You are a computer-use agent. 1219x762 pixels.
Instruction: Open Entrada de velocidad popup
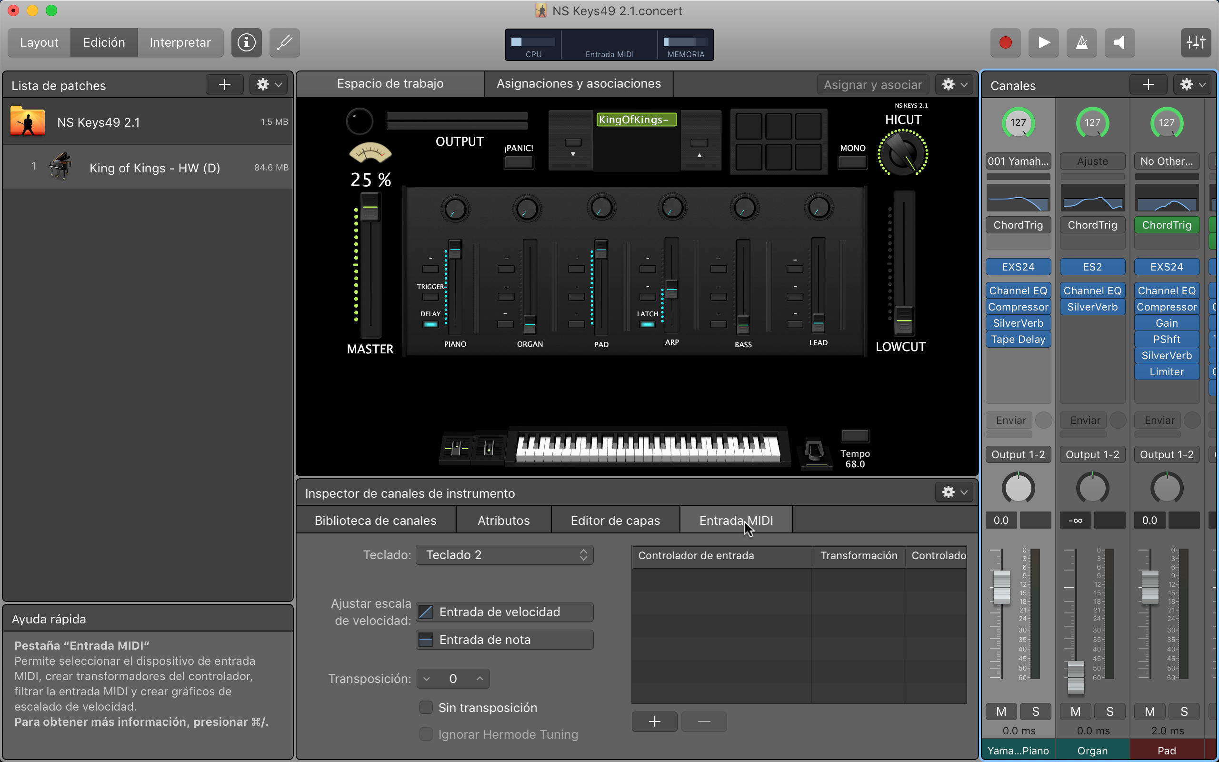(x=504, y=612)
